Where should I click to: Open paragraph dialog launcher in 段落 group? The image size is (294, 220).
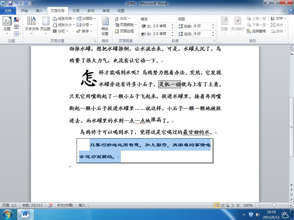pos(214,41)
